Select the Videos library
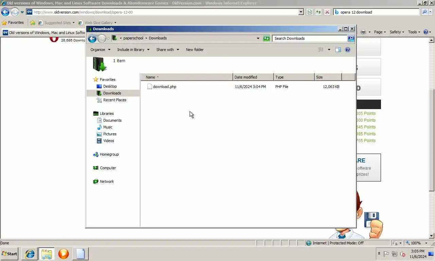 tap(109, 141)
